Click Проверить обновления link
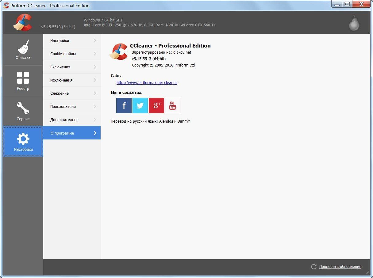373x278 pixels. click(x=340, y=267)
